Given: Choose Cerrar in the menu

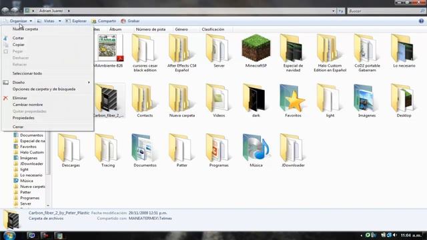Looking at the screenshot, I should 18,127.
